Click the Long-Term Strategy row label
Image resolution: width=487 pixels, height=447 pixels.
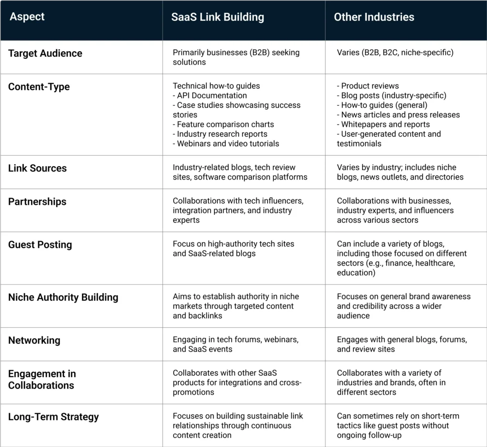pos(53,417)
